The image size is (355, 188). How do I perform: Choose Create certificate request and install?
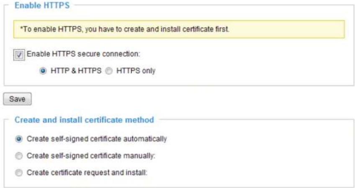pyautogui.click(x=19, y=173)
